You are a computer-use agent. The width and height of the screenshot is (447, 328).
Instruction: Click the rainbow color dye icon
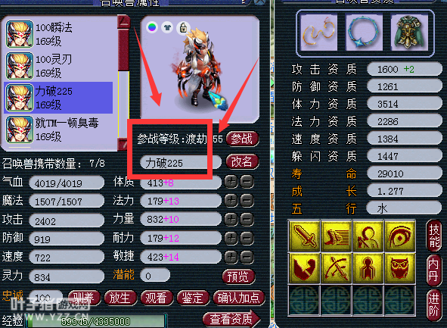tap(152, 27)
